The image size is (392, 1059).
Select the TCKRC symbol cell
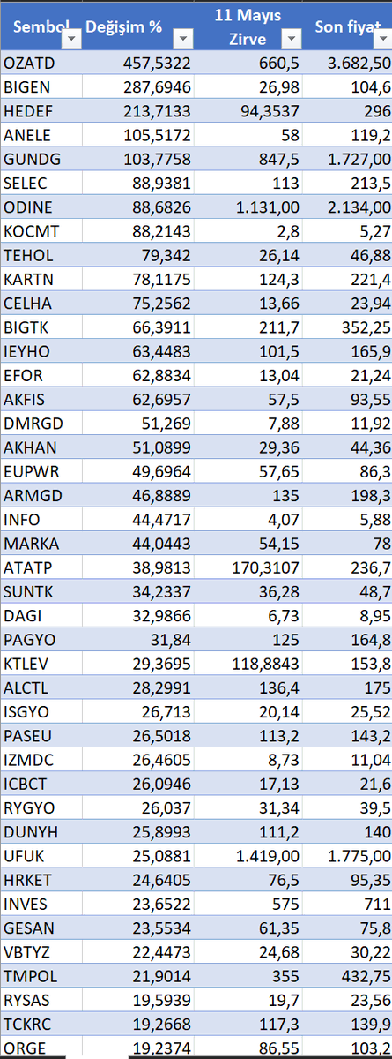click(x=41, y=1026)
